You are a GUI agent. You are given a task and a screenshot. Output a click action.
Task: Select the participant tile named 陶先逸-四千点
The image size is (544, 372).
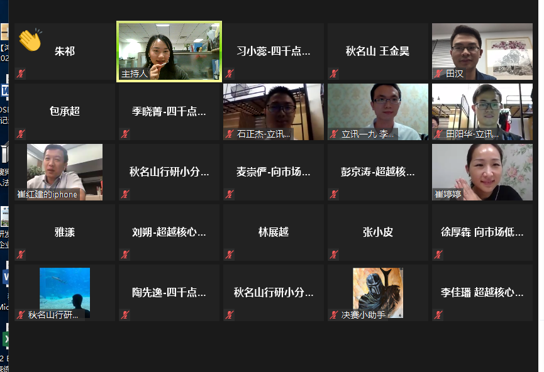tap(169, 293)
